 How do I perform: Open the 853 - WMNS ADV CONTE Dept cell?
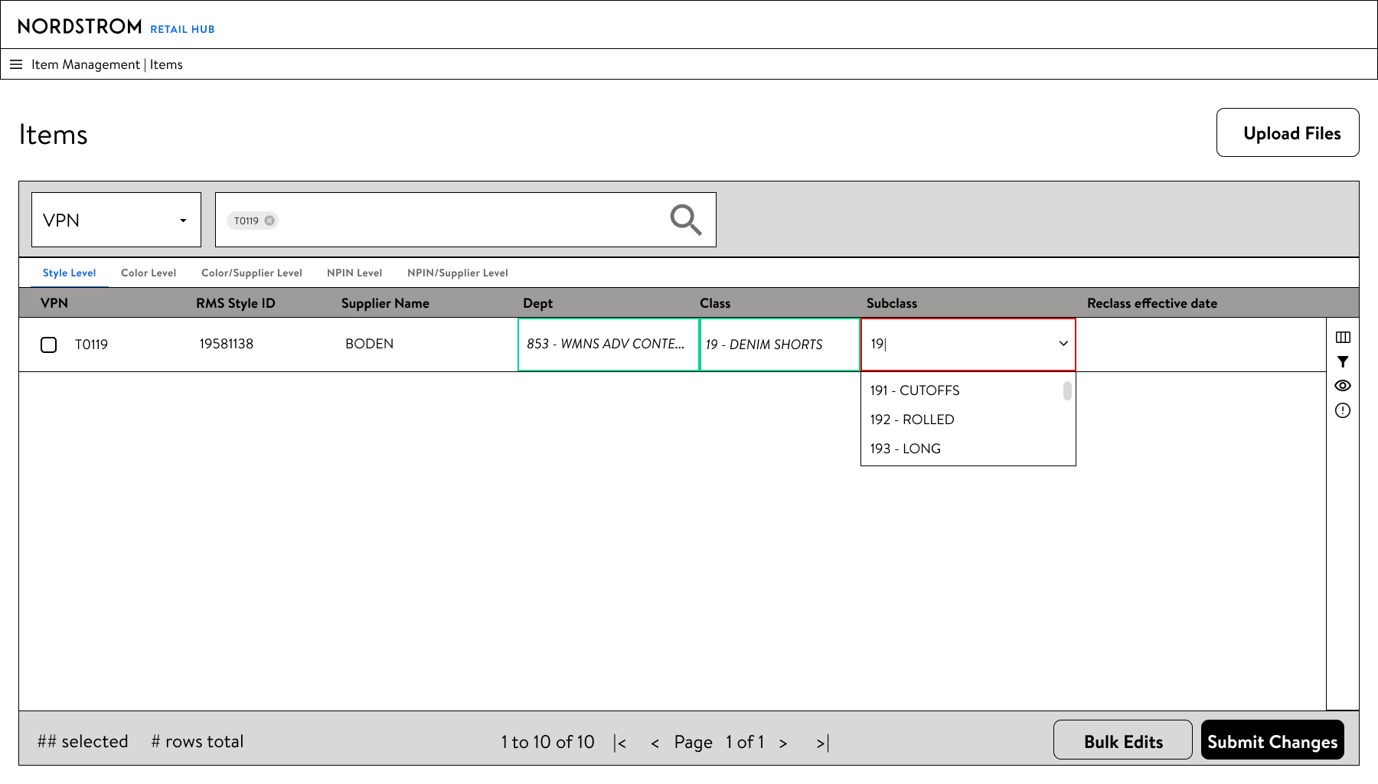pyautogui.click(x=609, y=345)
